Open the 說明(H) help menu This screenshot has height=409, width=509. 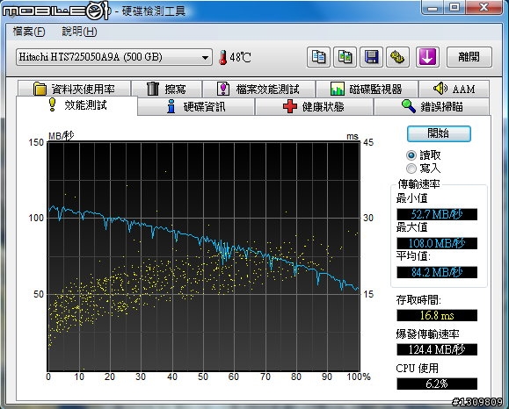coord(79,32)
